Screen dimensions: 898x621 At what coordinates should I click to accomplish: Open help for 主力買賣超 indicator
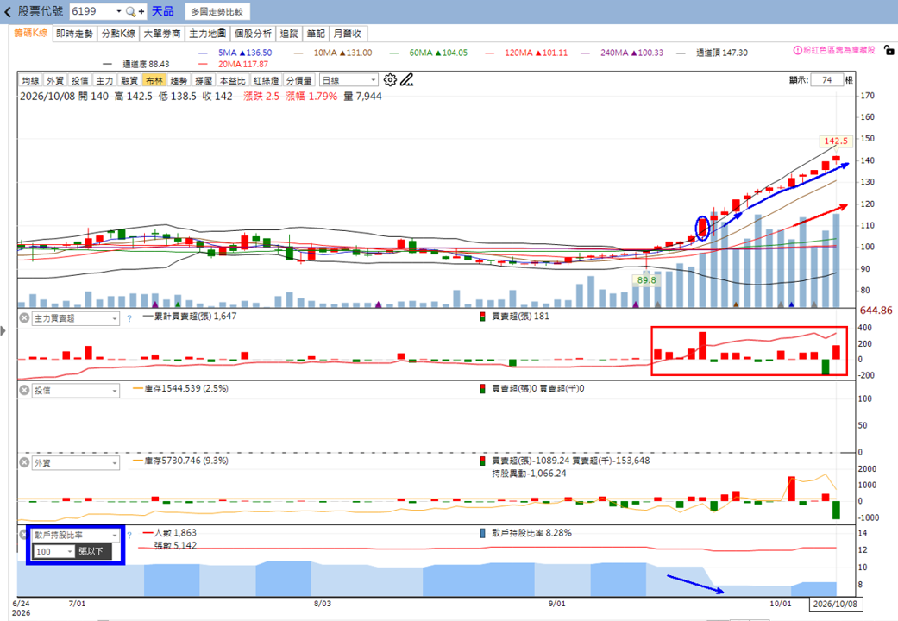click(x=129, y=318)
